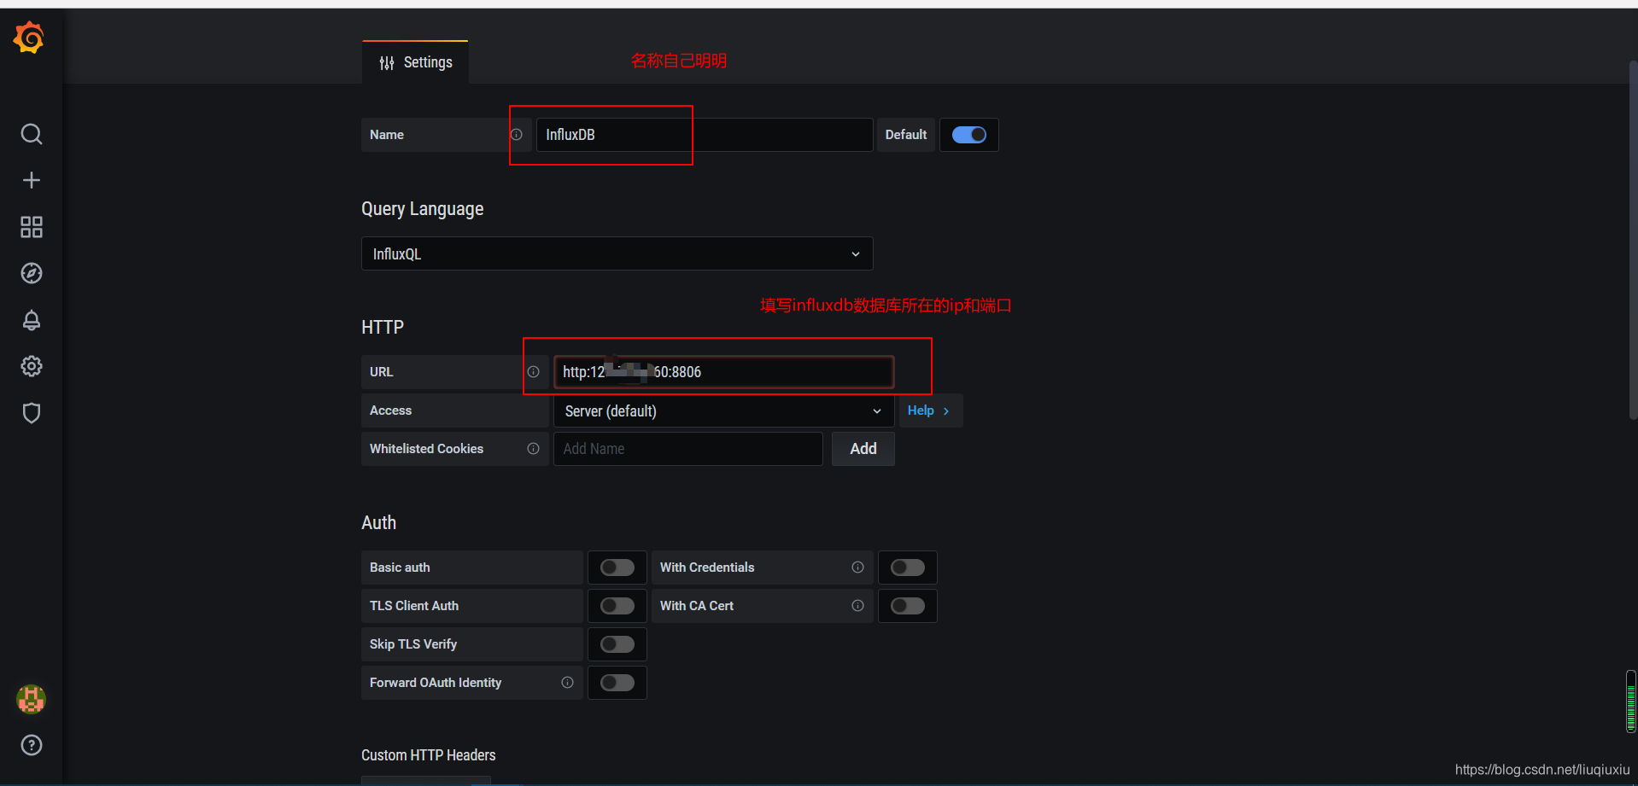This screenshot has width=1638, height=786.
Task: Open the Configuration gear icon
Action: coord(32,366)
